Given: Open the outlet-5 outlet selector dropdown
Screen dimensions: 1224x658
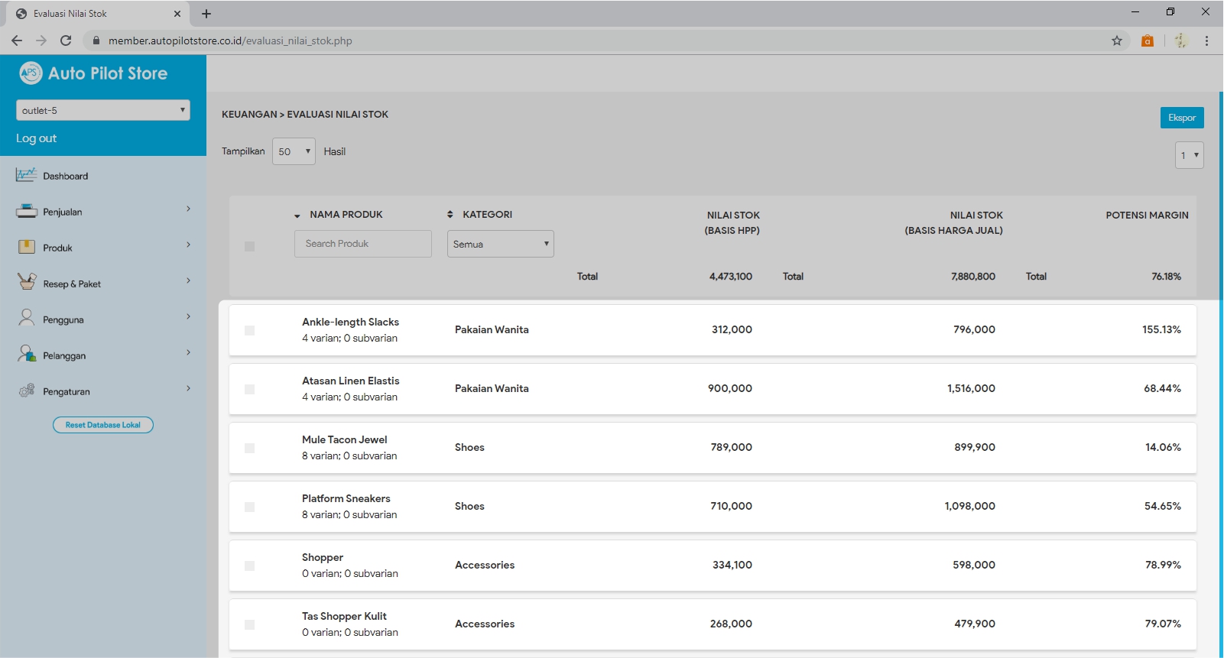Looking at the screenshot, I should point(103,110).
